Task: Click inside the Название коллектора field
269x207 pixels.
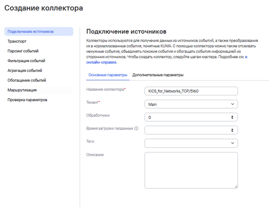Action: click(x=191, y=91)
